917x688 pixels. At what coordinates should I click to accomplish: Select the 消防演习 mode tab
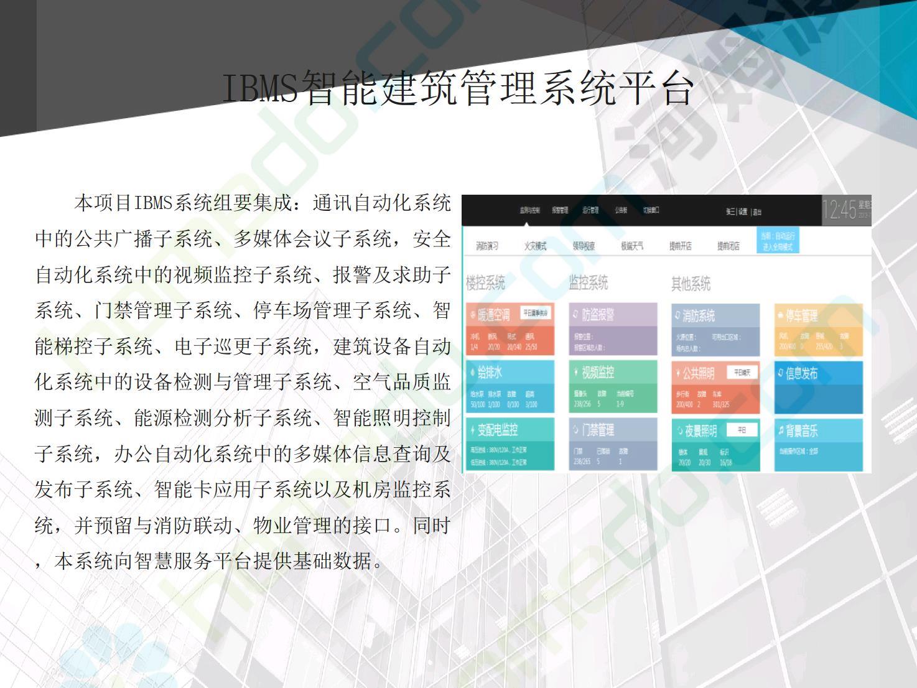point(487,246)
